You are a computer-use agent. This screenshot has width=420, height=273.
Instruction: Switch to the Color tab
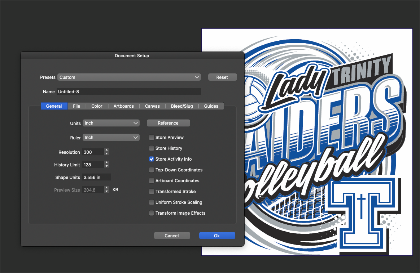pos(97,106)
